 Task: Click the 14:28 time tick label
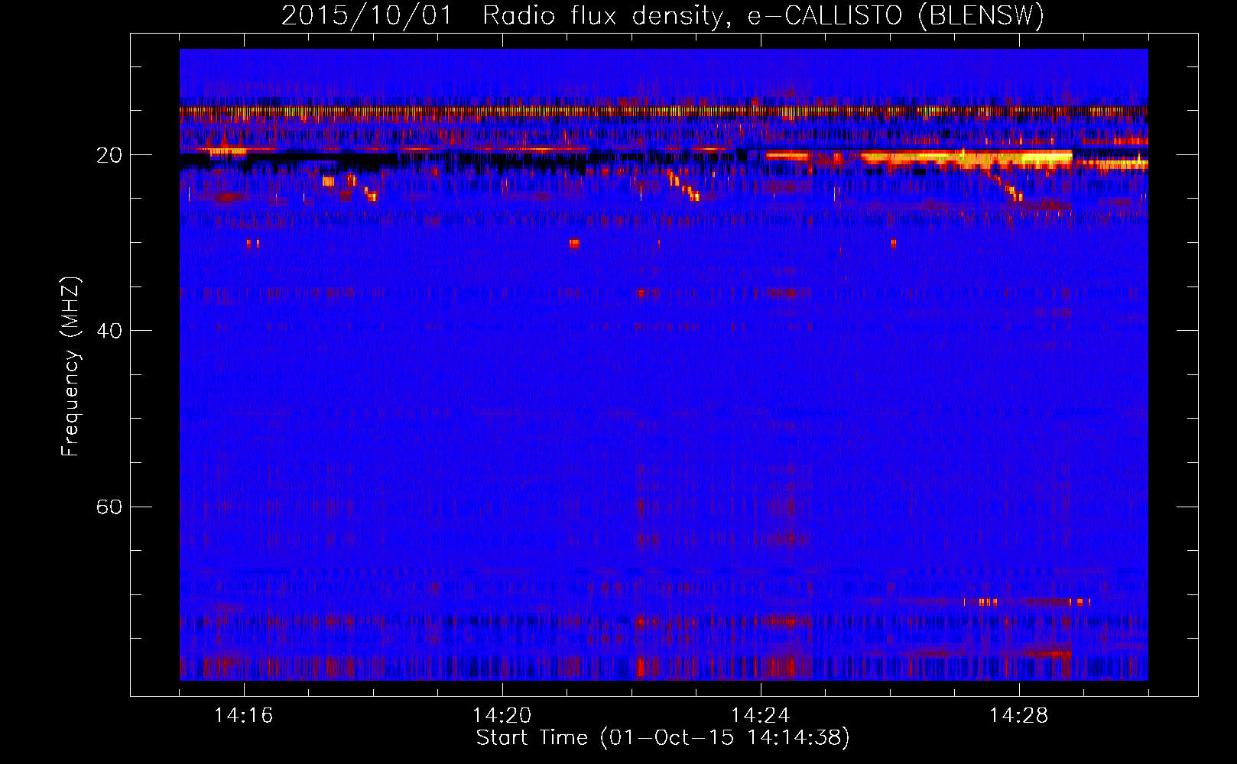[1018, 716]
